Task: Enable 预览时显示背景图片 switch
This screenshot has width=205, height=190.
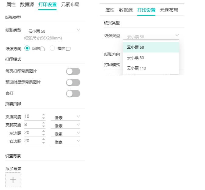Action: (x=73, y=82)
